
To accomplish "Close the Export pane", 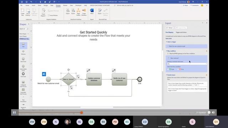I will click(207, 23).
